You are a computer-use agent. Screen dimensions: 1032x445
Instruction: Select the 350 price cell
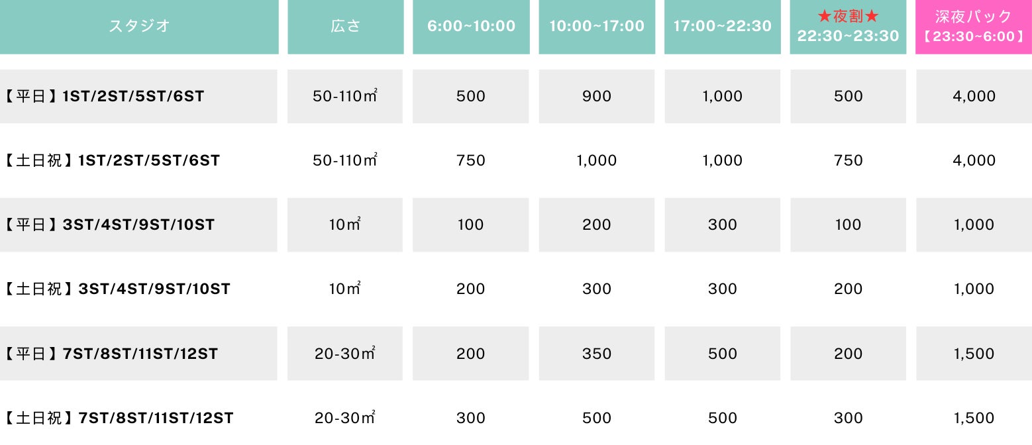pos(597,354)
